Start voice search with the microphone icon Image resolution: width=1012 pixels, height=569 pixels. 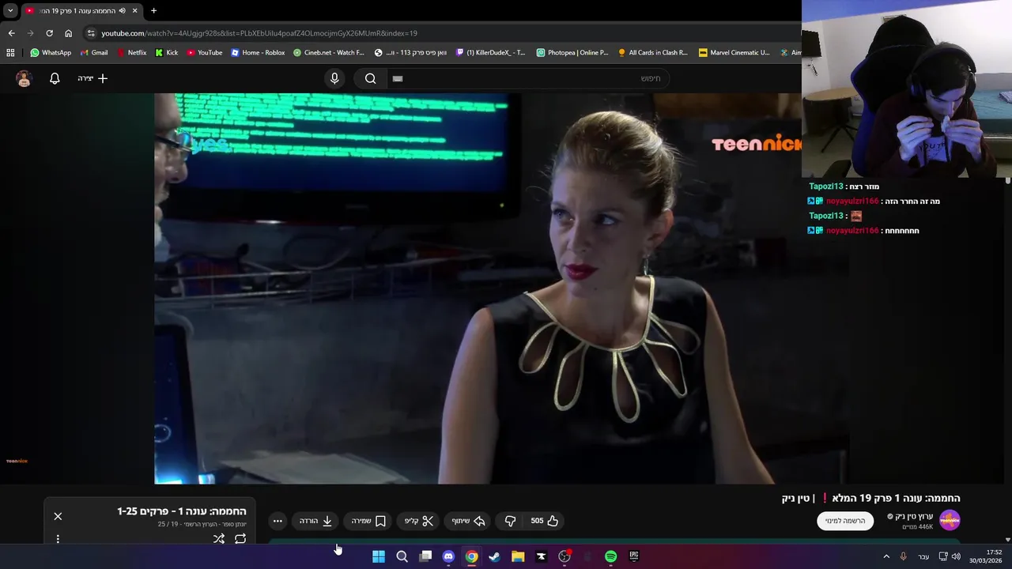(334, 78)
